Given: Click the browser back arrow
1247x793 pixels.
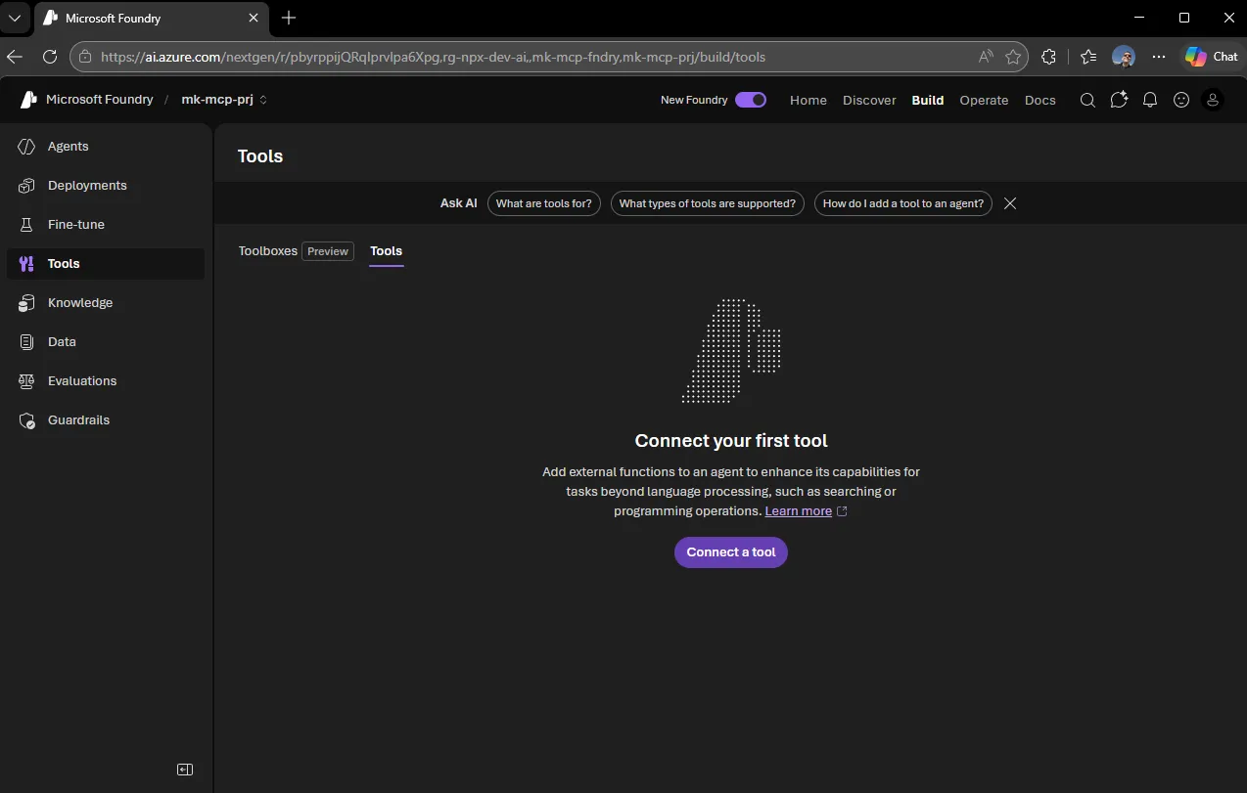Looking at the screenshot, I should [15, 57].
